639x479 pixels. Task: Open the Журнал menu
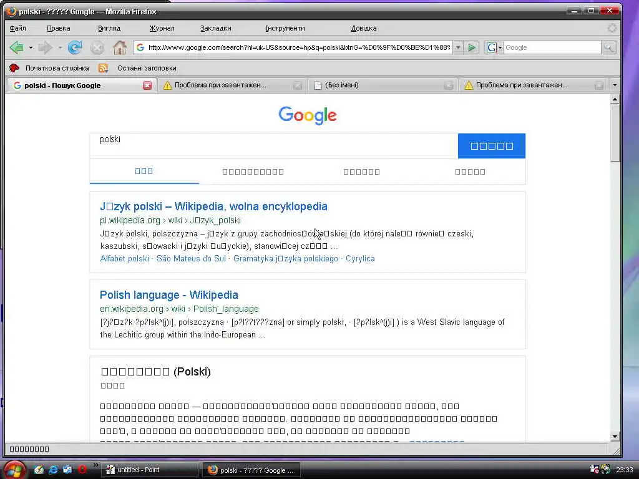(162, 28)
